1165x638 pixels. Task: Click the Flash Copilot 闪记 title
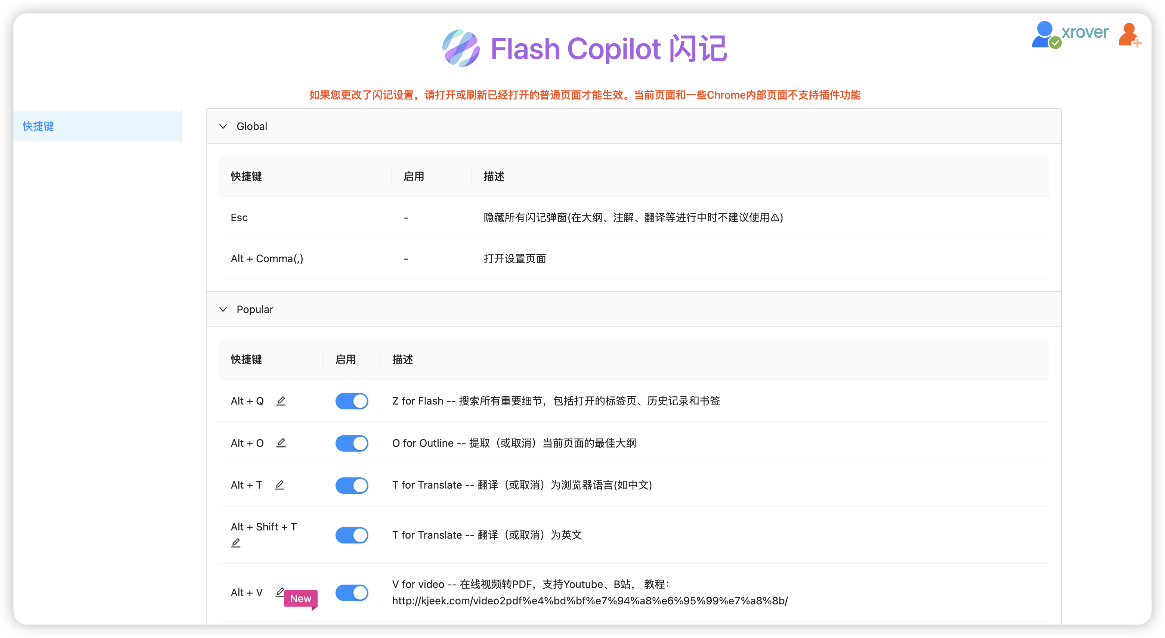[x=609, y=49]
